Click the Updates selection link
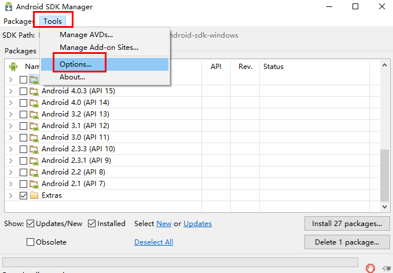This screenshot has height=273, width=393. [x=197, y=224]
